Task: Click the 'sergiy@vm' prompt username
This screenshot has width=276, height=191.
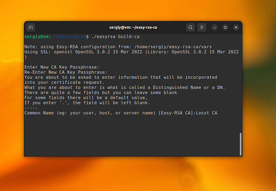Action: [x=35, y=36]
